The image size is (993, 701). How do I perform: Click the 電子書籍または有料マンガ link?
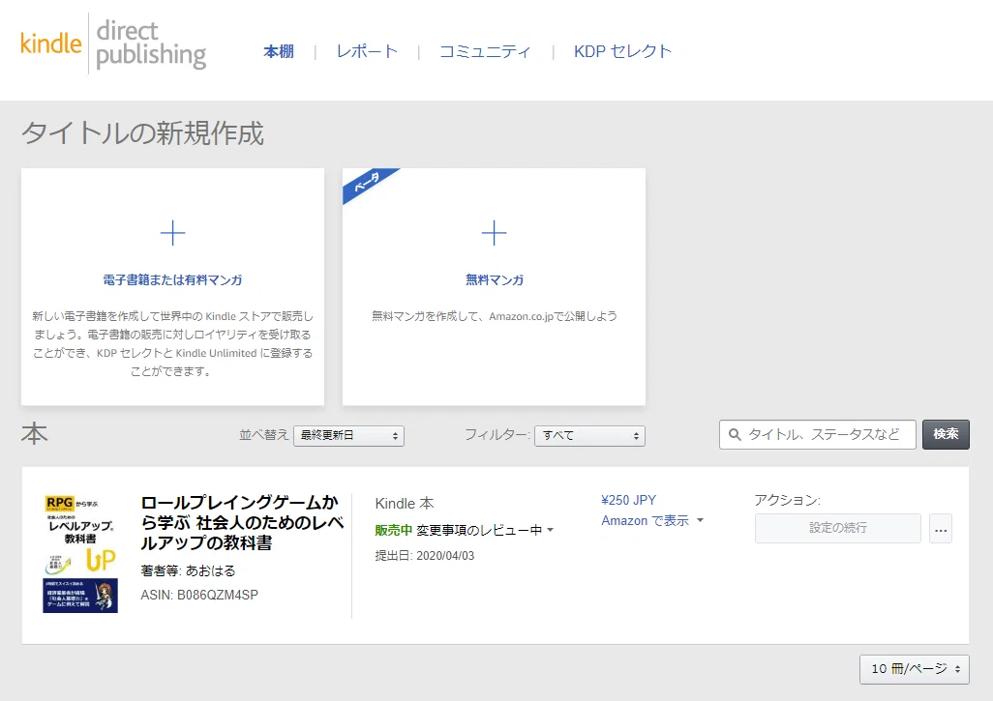coord(172,279)
